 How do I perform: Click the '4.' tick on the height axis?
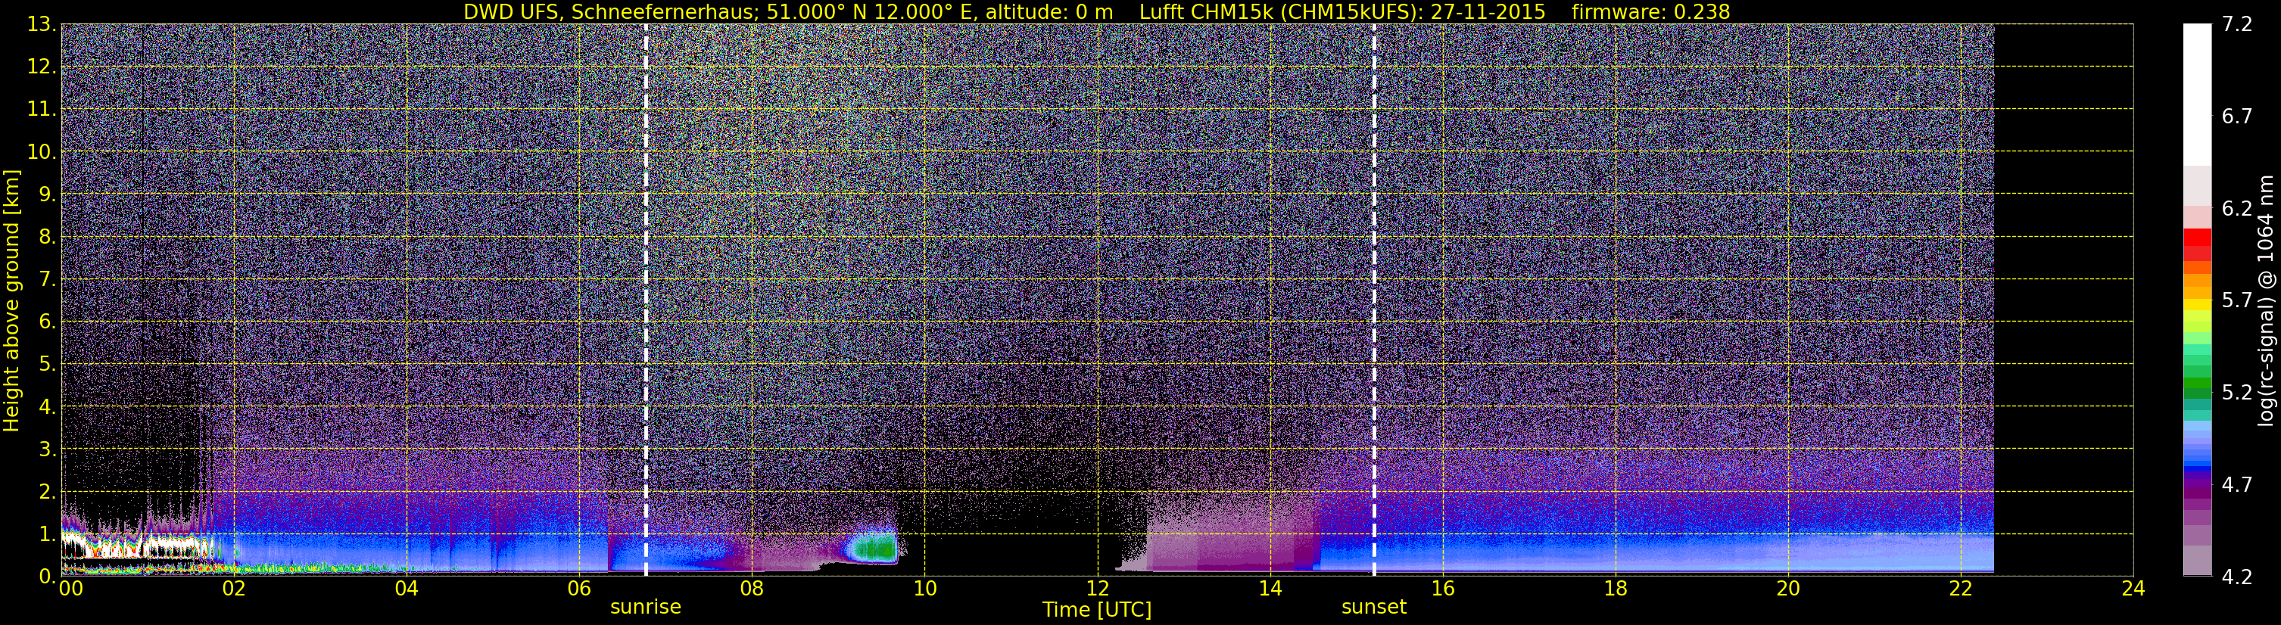tap(48, 407)
